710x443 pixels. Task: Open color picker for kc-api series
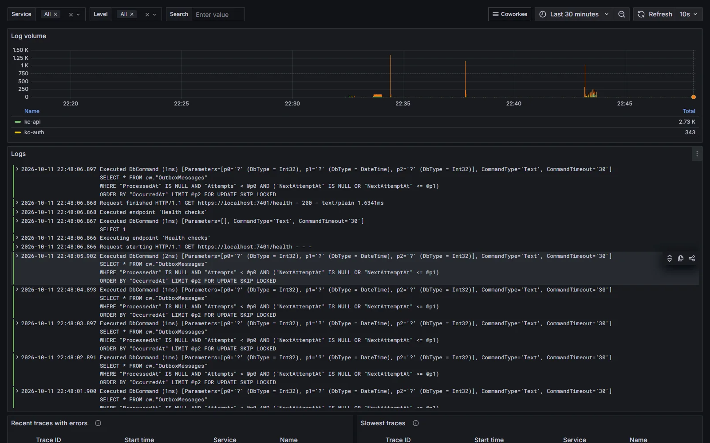[18, 122]
